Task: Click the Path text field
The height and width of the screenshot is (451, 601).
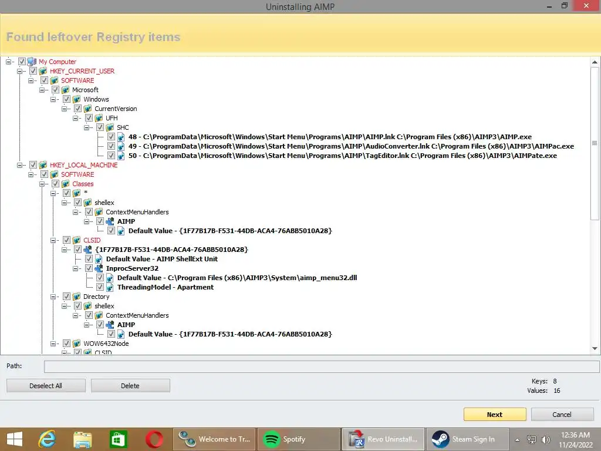Action: point(322,366)
